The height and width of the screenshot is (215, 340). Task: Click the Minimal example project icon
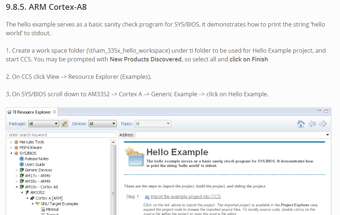[43, 209]
